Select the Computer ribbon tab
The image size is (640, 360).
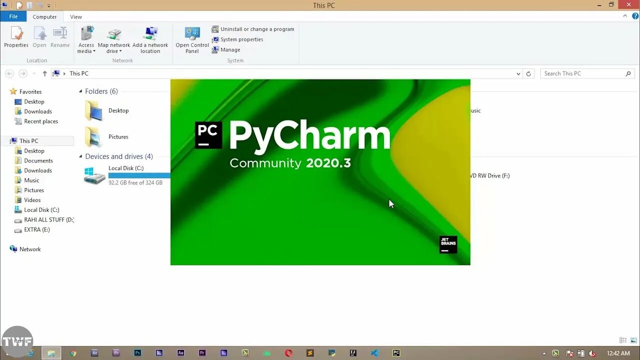point(44,16)
